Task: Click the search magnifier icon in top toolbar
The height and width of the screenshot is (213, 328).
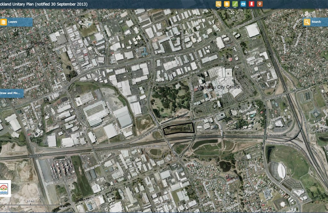Action: 218,4
